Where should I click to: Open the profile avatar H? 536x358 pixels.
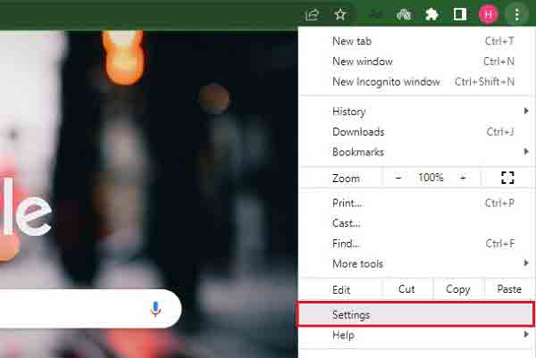click(x=488, y=14)
